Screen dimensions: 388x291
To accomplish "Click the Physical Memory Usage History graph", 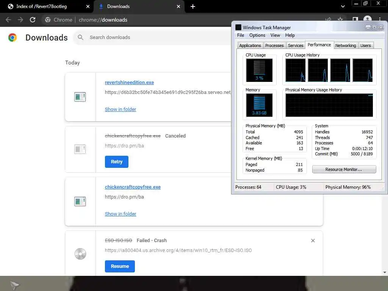I will coord(329,105).
